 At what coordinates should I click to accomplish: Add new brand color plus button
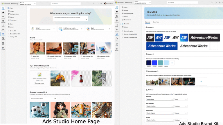[172, 63]
